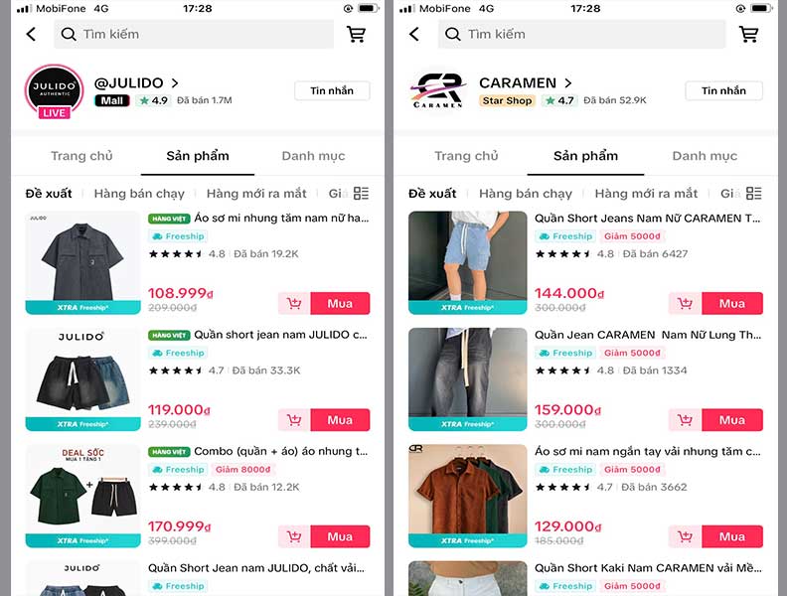Go back from the JULIDO shop page
Image resolution: width=787 pixels, height=596 pixels.
pyautogui.click(x=31, y=34)
